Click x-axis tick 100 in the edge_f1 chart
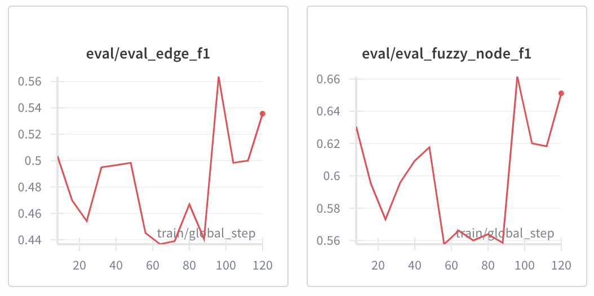The width and height of the screenshot is (594, 296). click(226, 265)
